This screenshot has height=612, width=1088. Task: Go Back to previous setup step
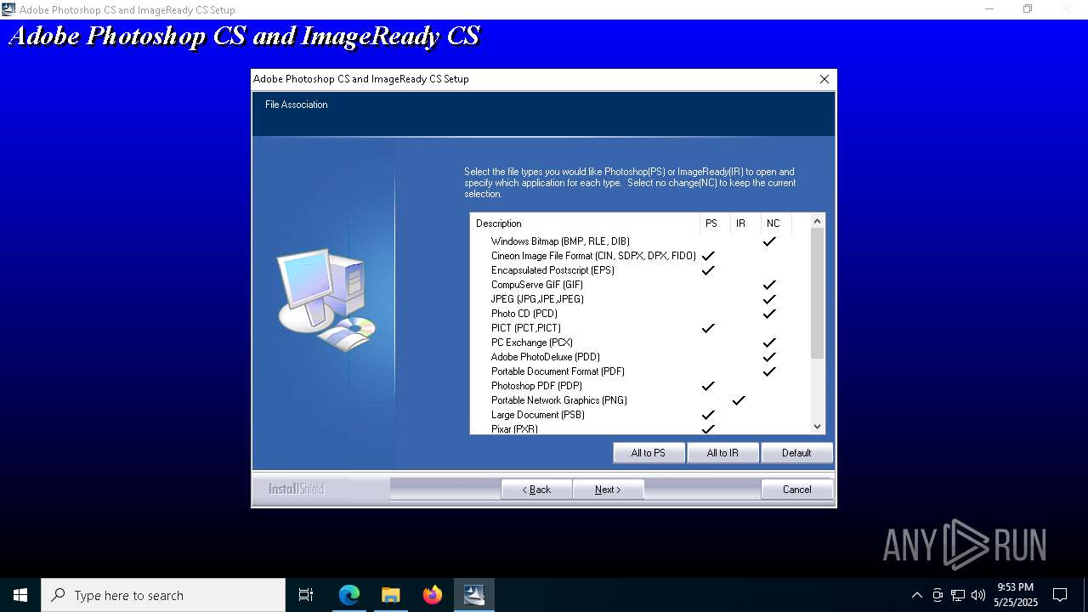[536, 490]
